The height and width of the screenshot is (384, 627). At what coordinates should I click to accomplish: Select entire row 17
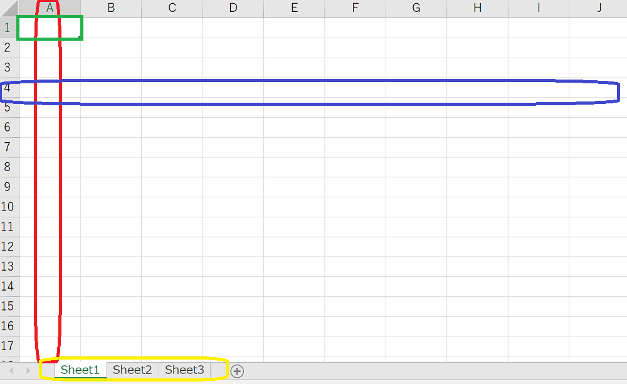tap(9, 346)
